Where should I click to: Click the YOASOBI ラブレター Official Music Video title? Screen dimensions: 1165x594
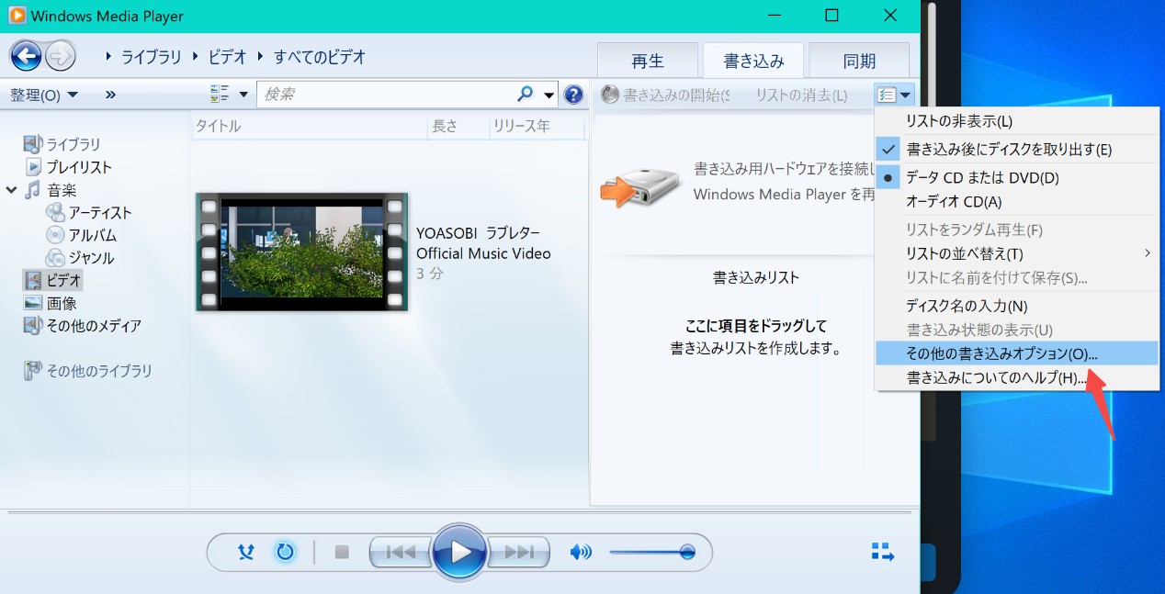tap(483, 242)
